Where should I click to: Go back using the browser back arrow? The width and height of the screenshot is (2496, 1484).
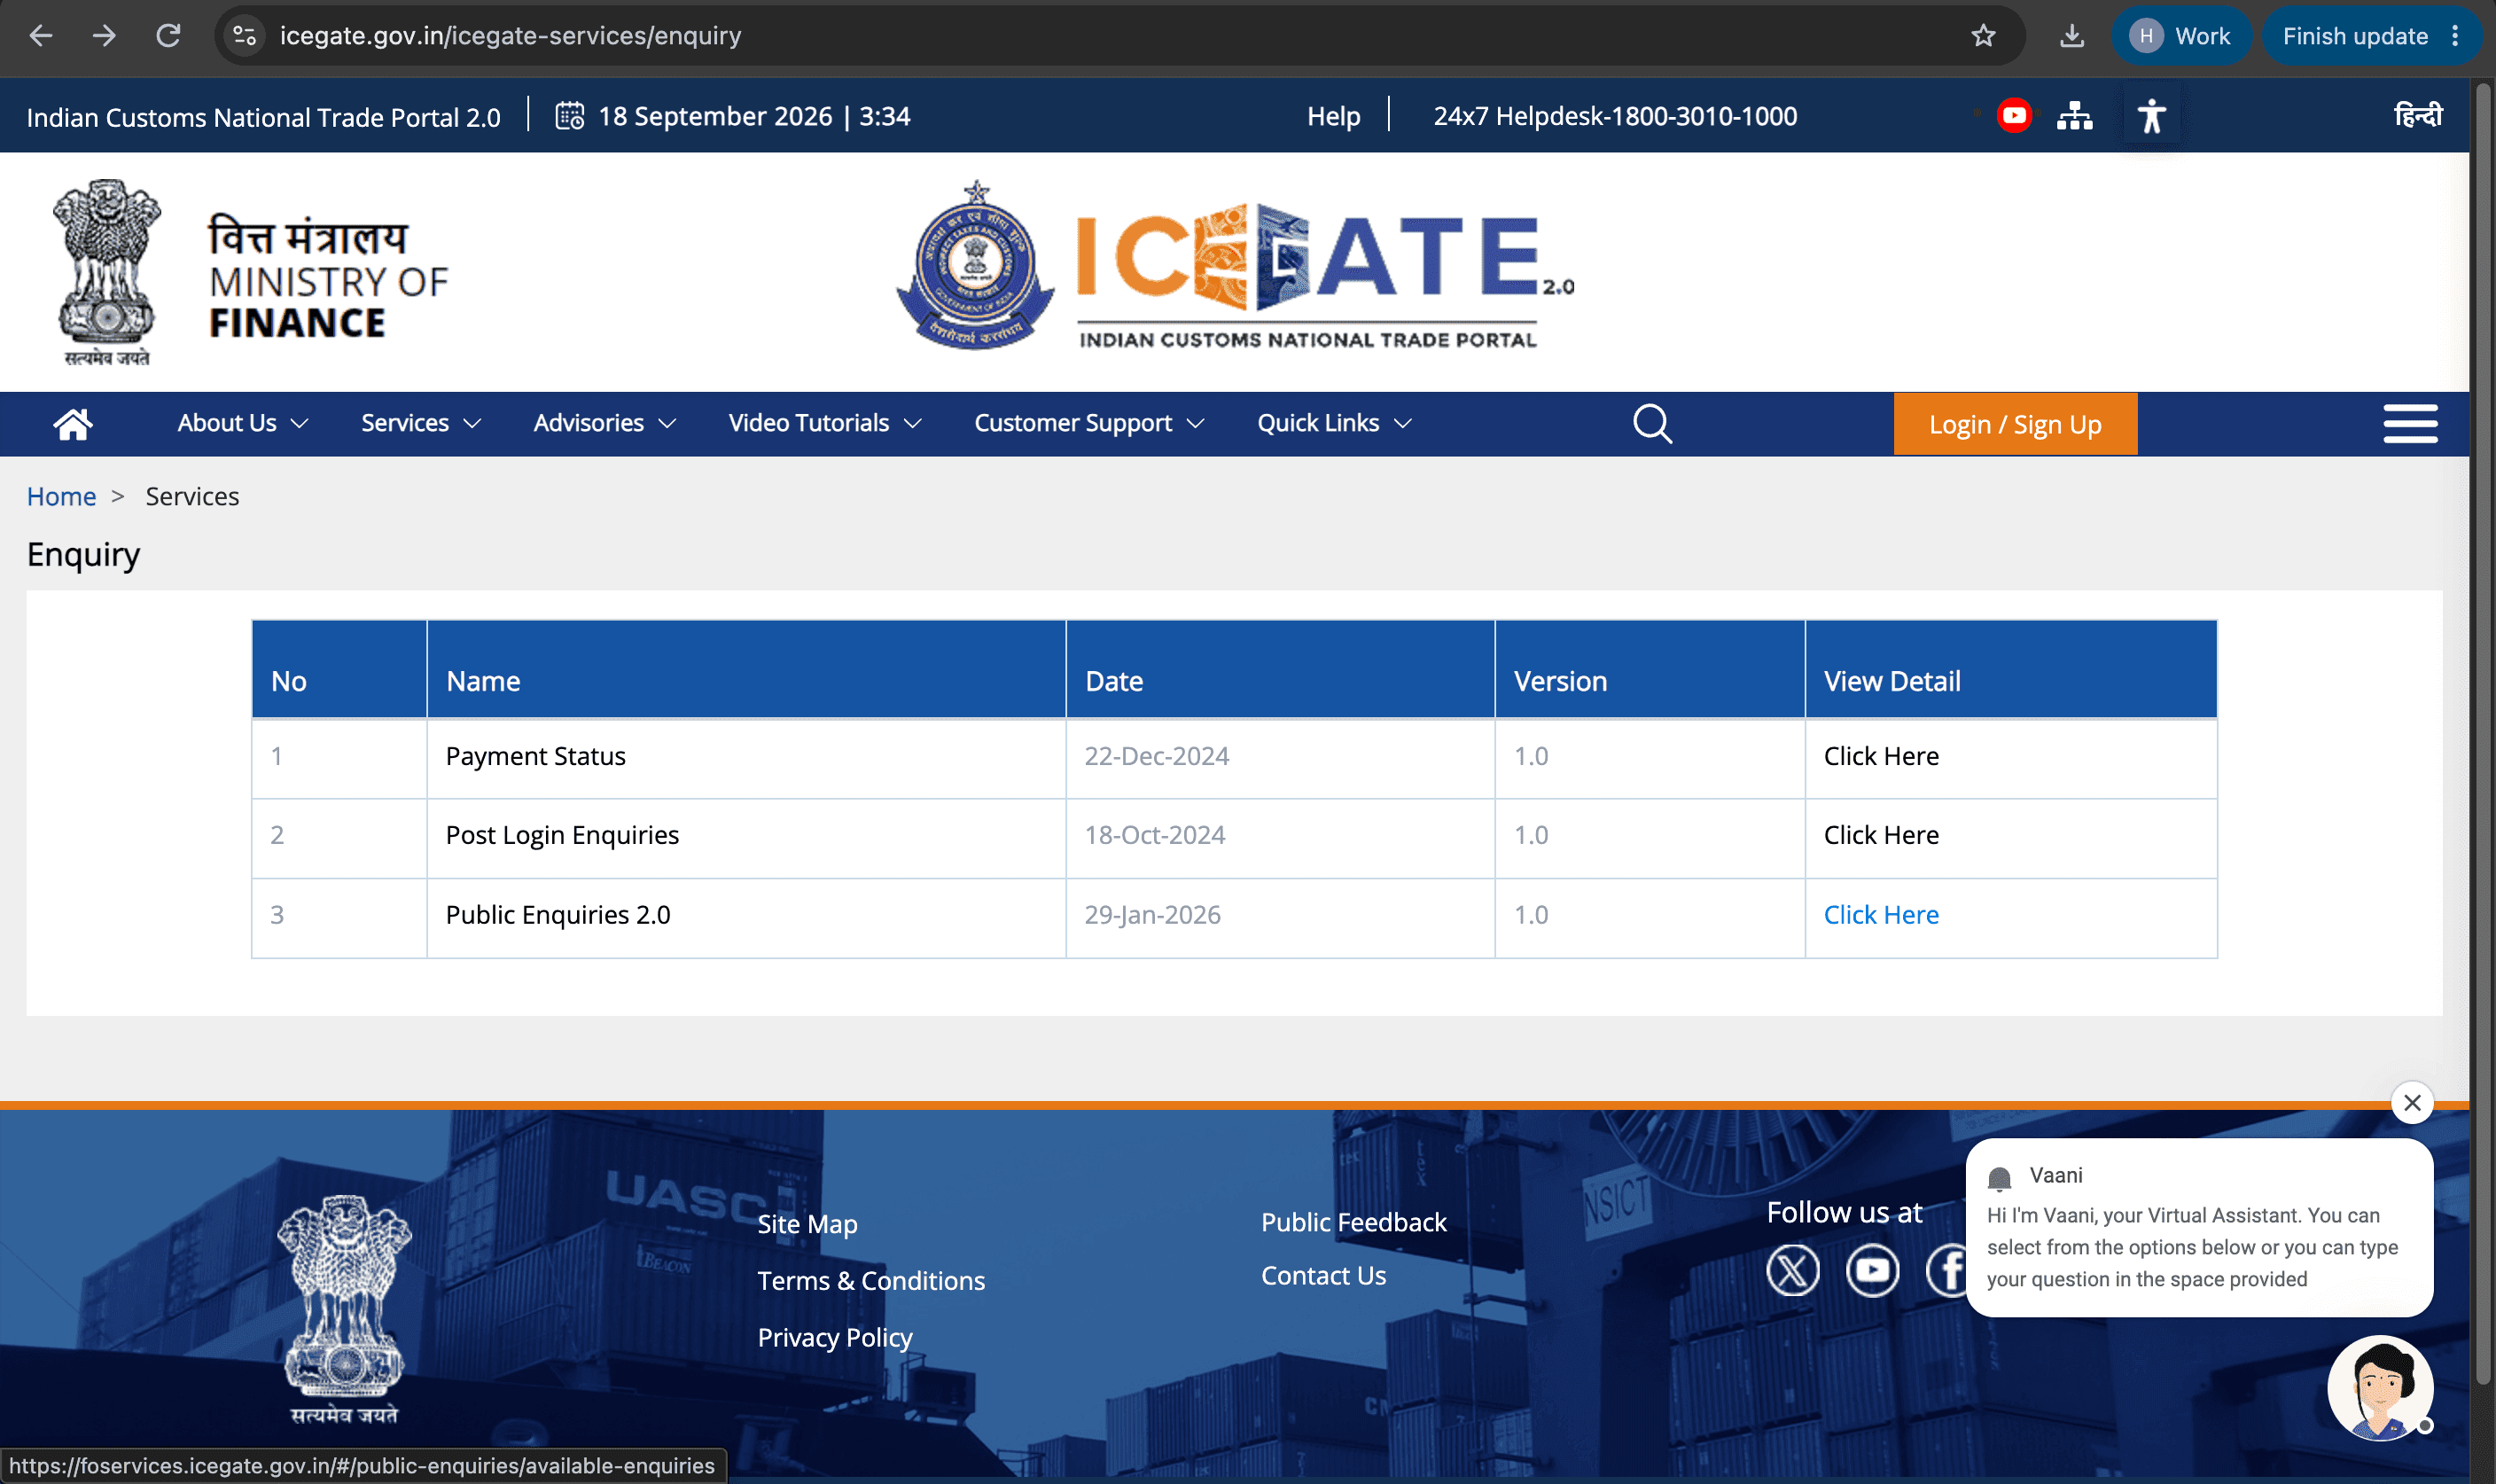(x=41, y=36)
